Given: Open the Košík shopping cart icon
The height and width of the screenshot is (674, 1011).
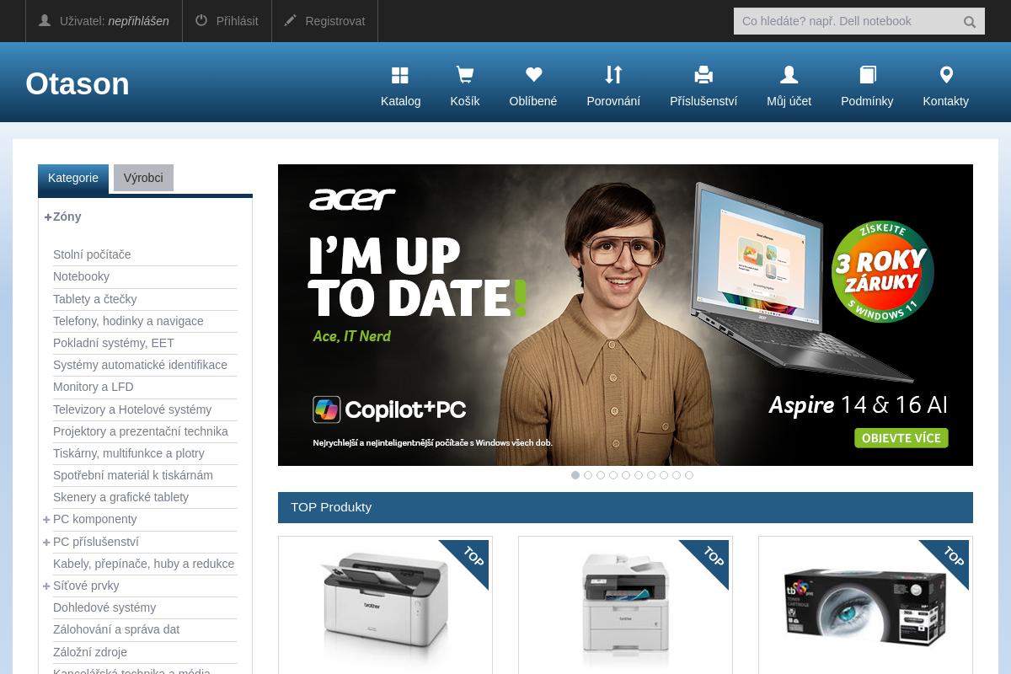Looking at the screenshot, I should pyautogui.click(x=465, y=76).
